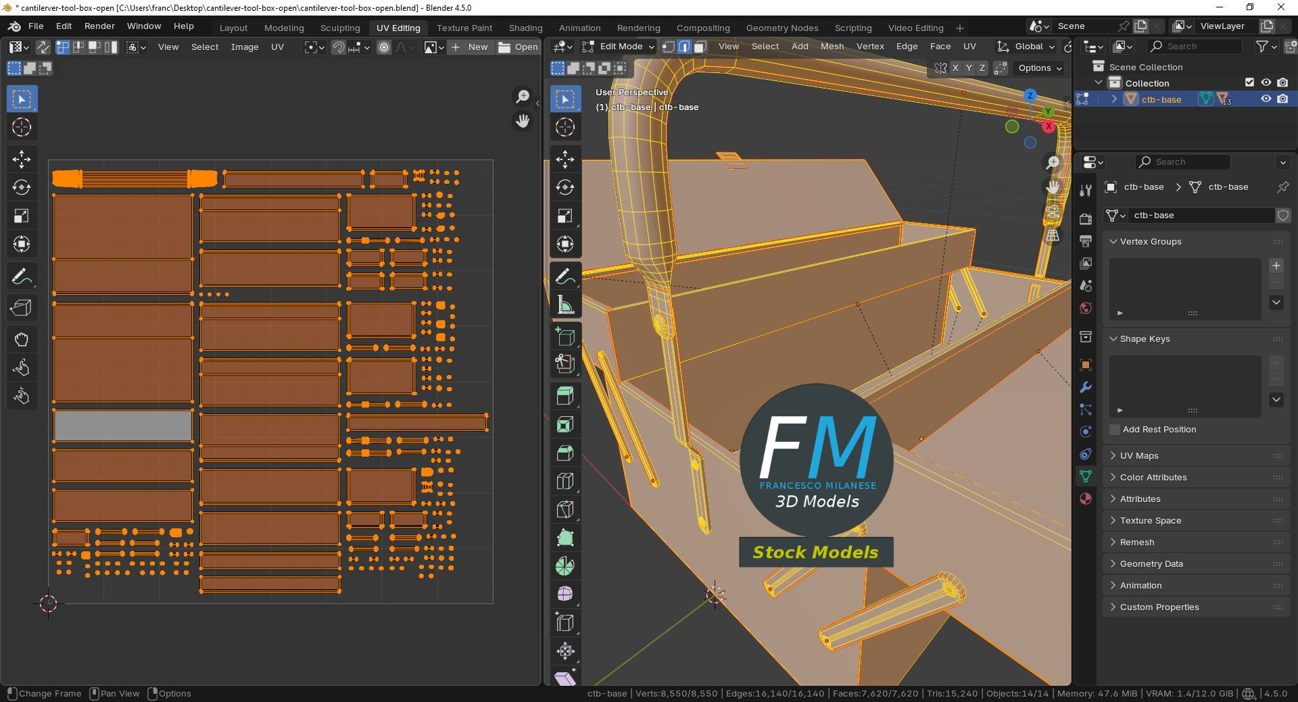The image size is (1298, 702).
Task: Expand the UV Maps panel
Action: (x=1139, y=456)
